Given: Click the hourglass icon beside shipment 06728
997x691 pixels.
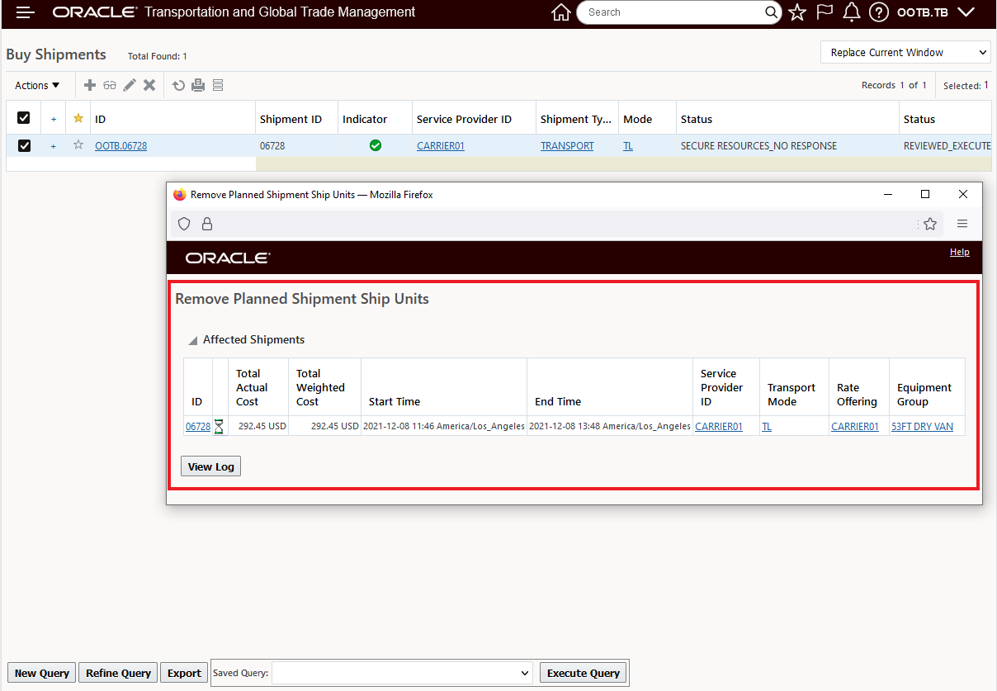Looking at the screenshot, I should (x=219, y=427).
